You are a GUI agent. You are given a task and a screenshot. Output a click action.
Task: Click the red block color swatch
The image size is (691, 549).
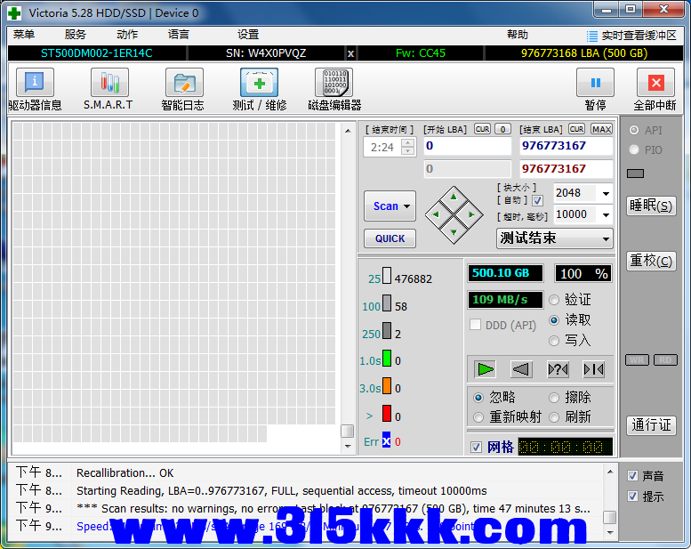pyautogui.click(x=387, y=413)
